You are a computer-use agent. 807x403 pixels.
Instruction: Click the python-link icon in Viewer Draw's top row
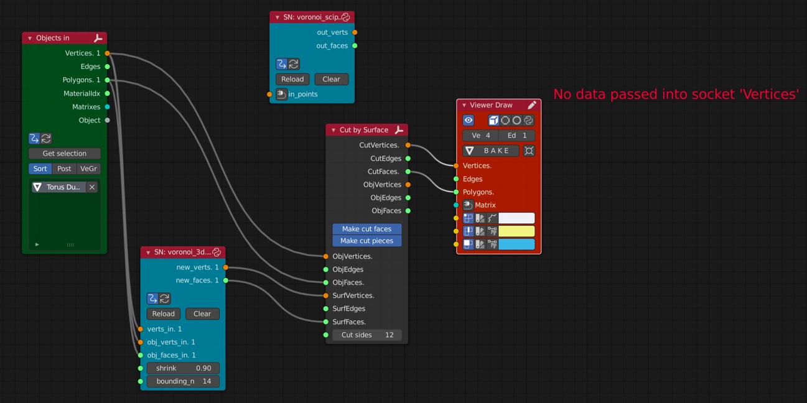coord(528,121)
